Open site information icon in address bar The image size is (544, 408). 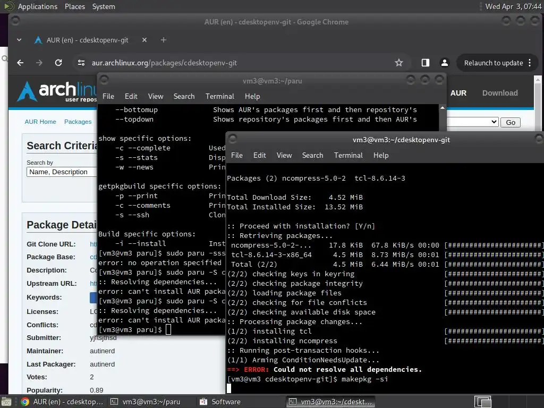[x=81, y=63]
